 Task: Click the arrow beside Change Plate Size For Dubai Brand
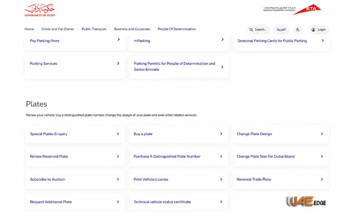coord(322,156)
